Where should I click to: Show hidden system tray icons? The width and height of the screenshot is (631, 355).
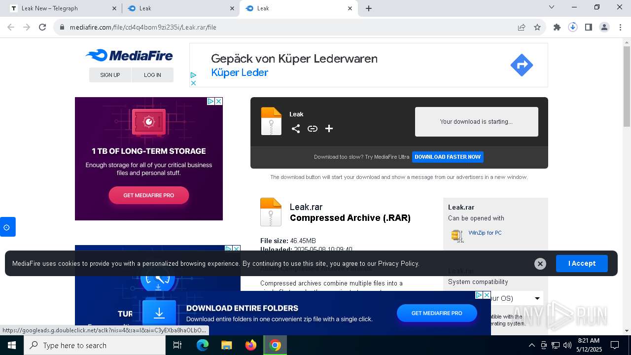(x=531, y=345)
